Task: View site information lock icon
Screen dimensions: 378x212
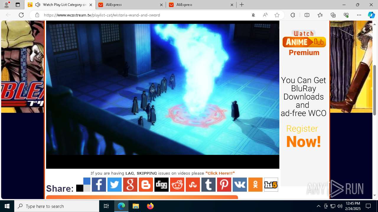Action: tap(37, 15)
